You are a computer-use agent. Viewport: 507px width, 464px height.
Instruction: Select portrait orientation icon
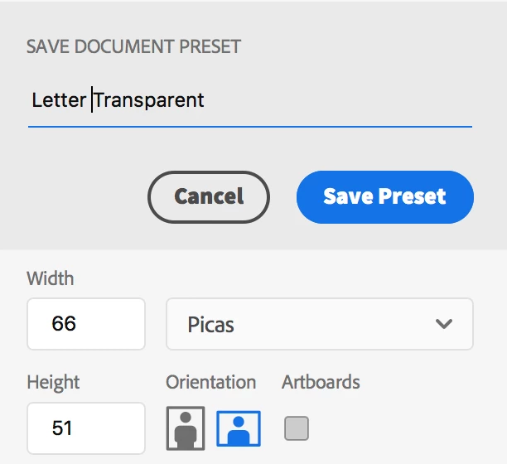pos(186,428)
